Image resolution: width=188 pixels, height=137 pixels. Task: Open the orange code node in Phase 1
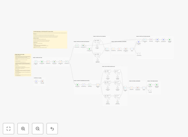pyautogui.click(x=60, y=62)
